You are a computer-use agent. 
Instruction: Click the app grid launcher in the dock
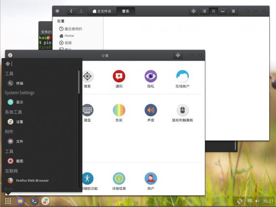point(8,201)
